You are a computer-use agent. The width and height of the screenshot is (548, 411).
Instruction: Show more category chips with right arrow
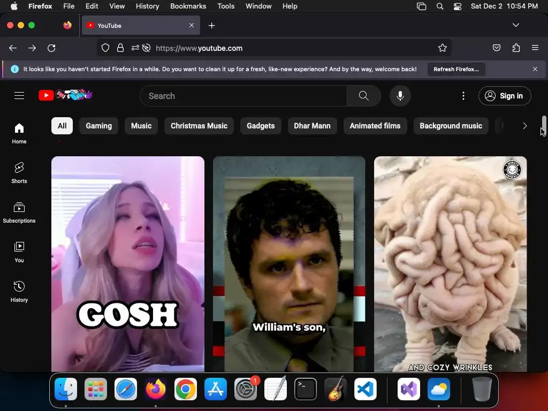524,126
